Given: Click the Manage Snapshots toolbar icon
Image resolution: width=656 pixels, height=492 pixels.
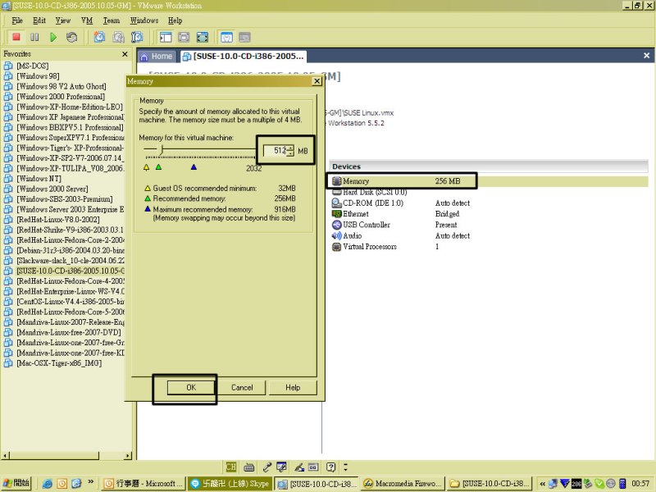Looking at the screenshot, I should pyautogui.click(x=137, y=37).
